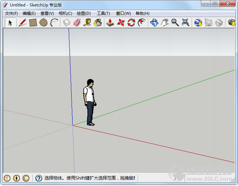The image size is (238, 186).
Task: Click the SketchUp title bar application icon
Action: click(5, 5)
